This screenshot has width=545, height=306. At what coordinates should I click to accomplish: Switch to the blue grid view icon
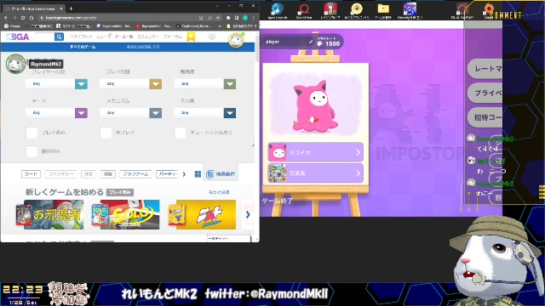tap(198, 174)
